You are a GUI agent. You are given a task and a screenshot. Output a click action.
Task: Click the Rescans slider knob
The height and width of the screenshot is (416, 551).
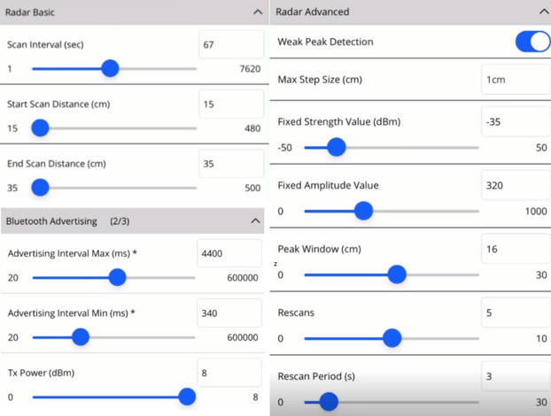pos(392,338)
